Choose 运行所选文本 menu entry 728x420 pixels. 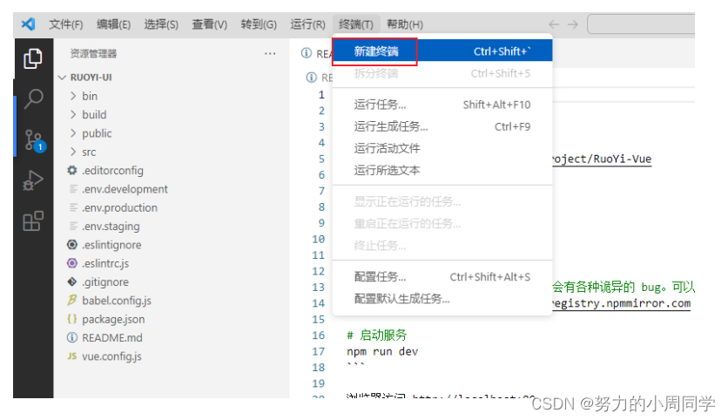click(443, 170)
